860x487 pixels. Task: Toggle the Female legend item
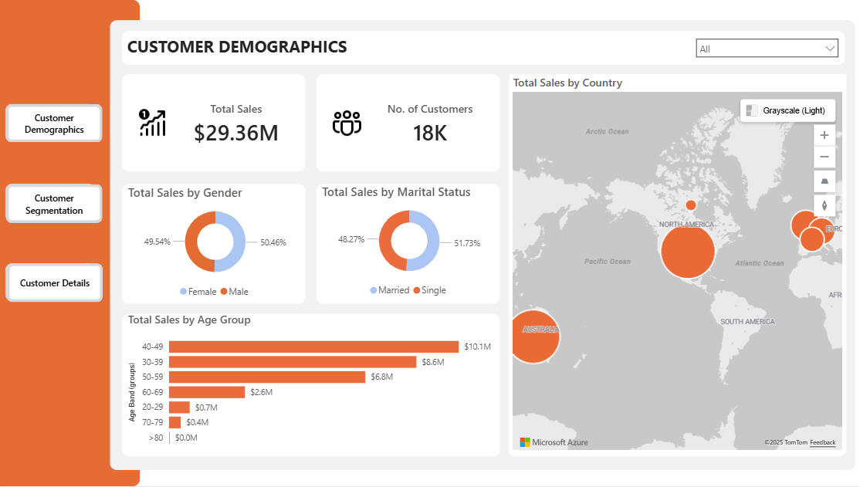pyautogui.click(x=198, y=292)
